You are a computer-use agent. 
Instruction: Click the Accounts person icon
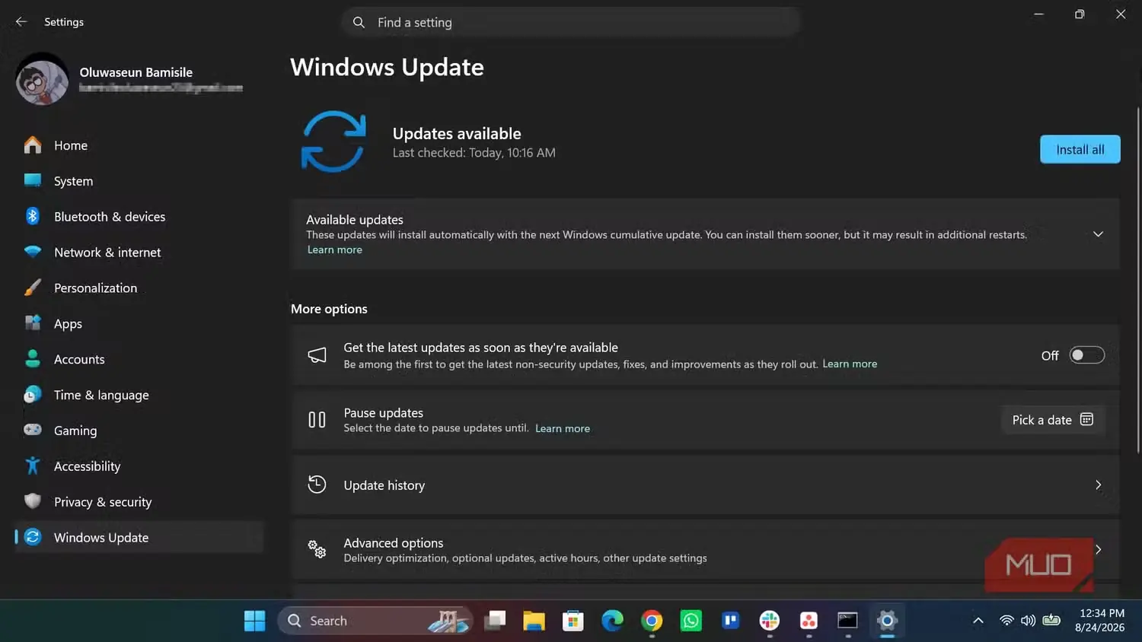click(33, 359)
